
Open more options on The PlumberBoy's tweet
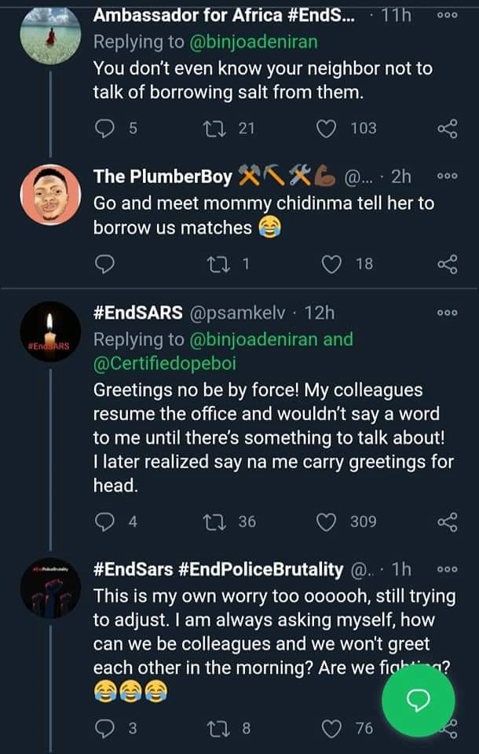[447, 177]
